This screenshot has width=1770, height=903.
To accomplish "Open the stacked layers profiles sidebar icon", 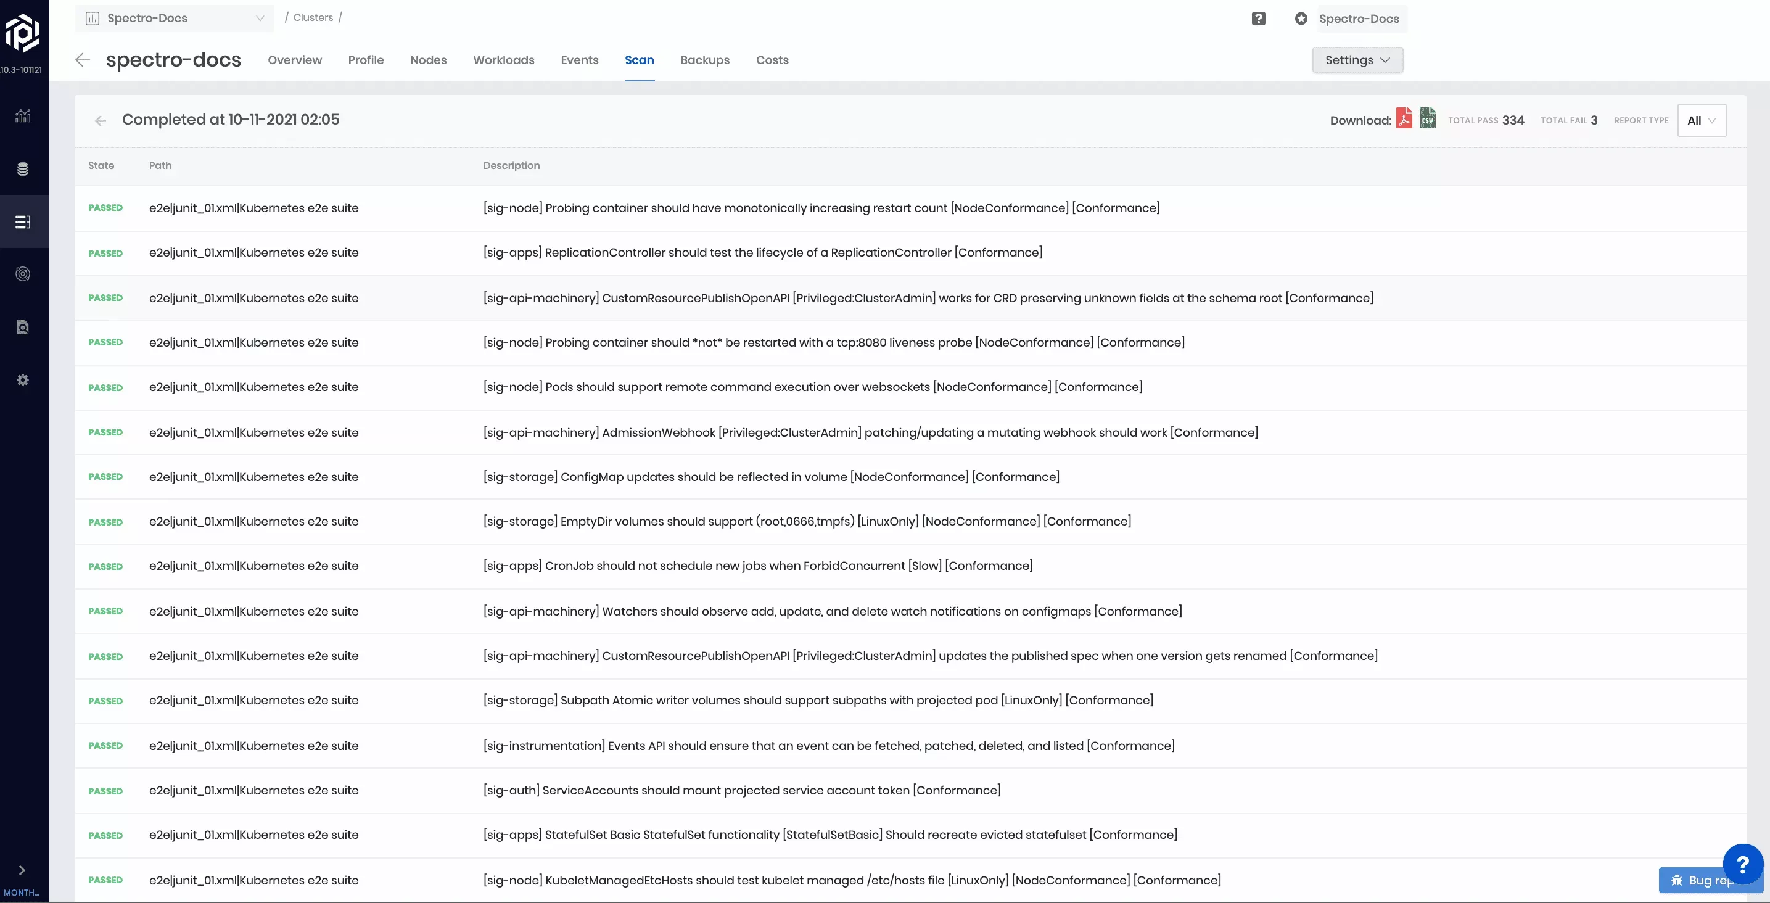I will point(23,169).
